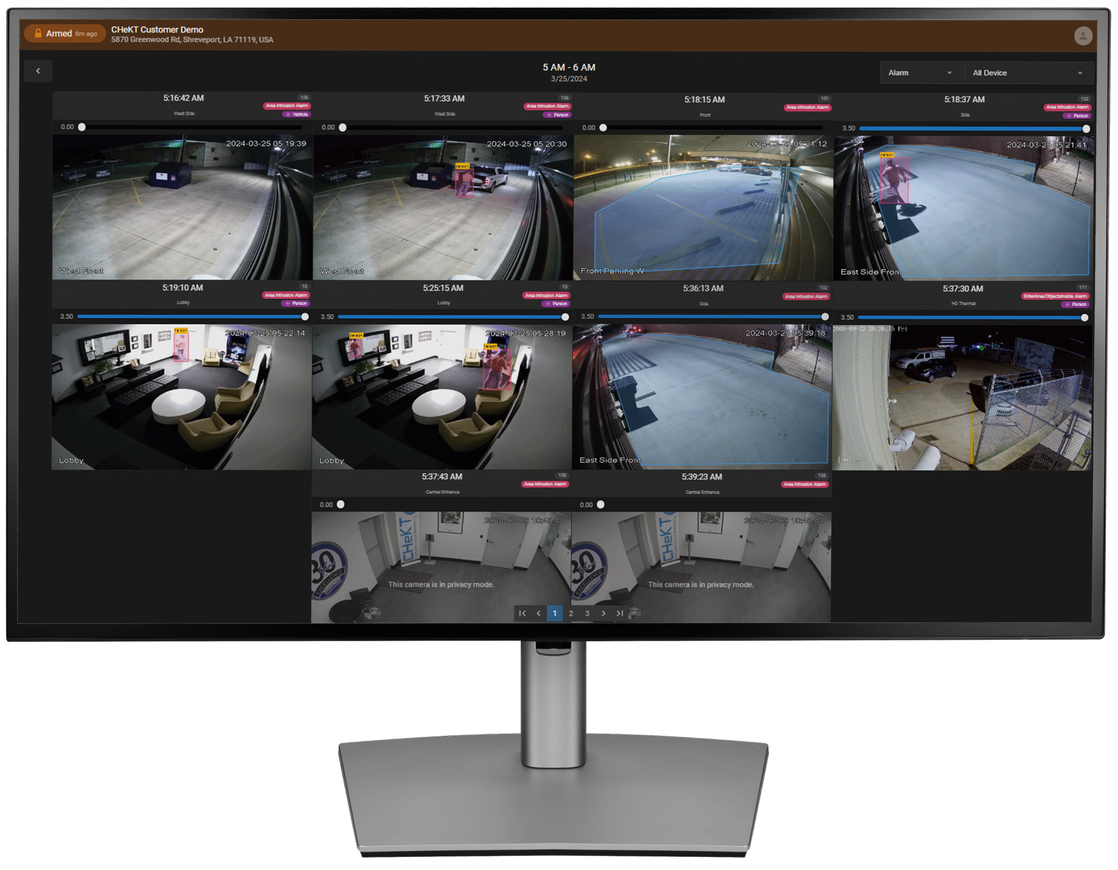Select page 2 in pagination
Screen dimensions: 1118x870
pyautogui.click(x=571, y=613)
